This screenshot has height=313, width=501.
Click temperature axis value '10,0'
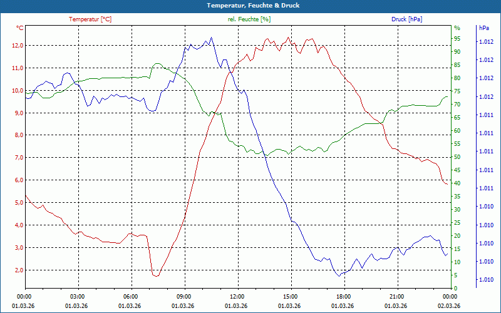(x=18, y=90)
